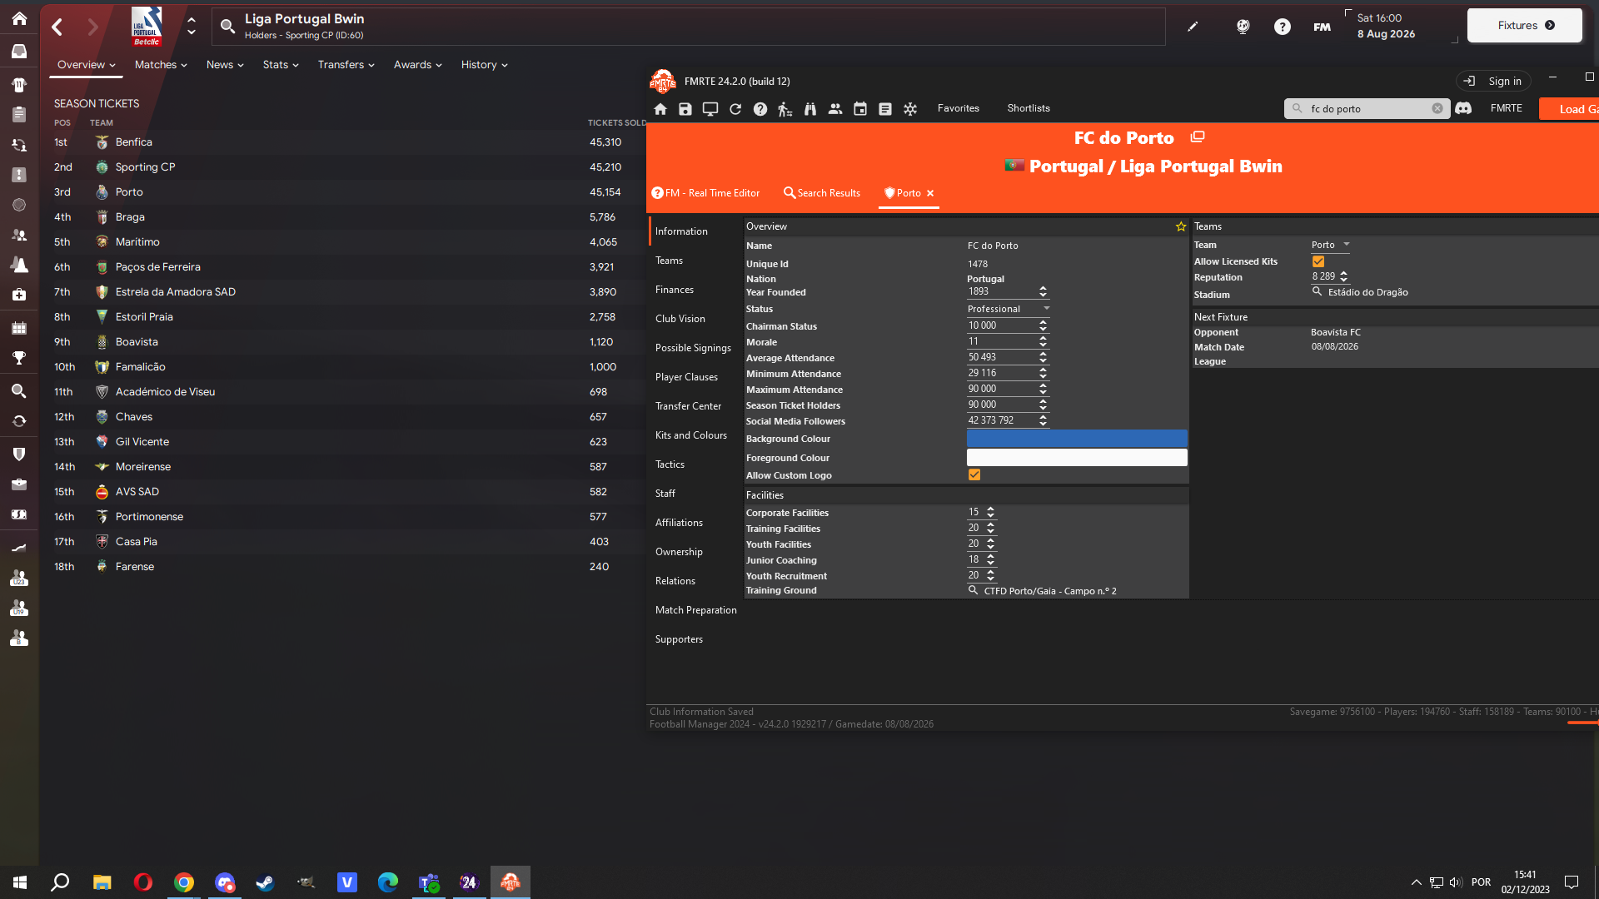Mark FC do Porto as favorite with star

tap(1180, 226)
